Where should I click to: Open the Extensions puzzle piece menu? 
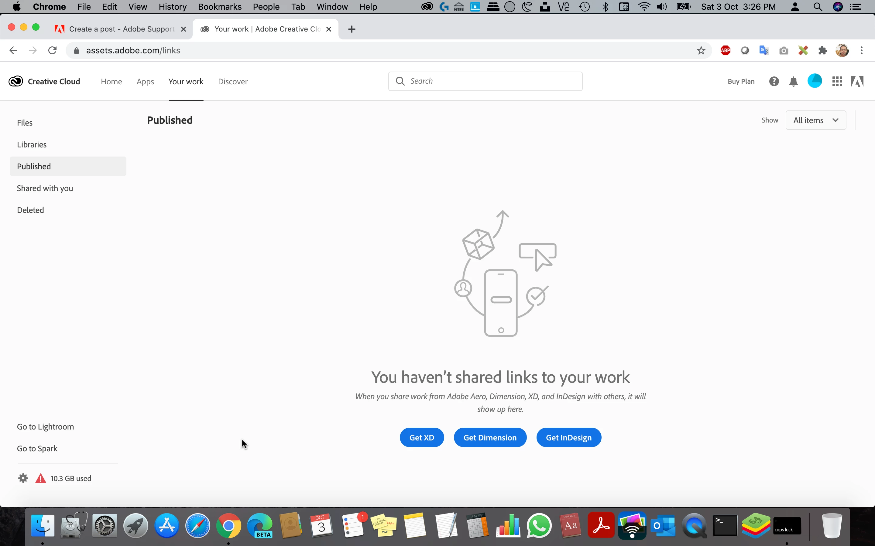click(822, 51)
